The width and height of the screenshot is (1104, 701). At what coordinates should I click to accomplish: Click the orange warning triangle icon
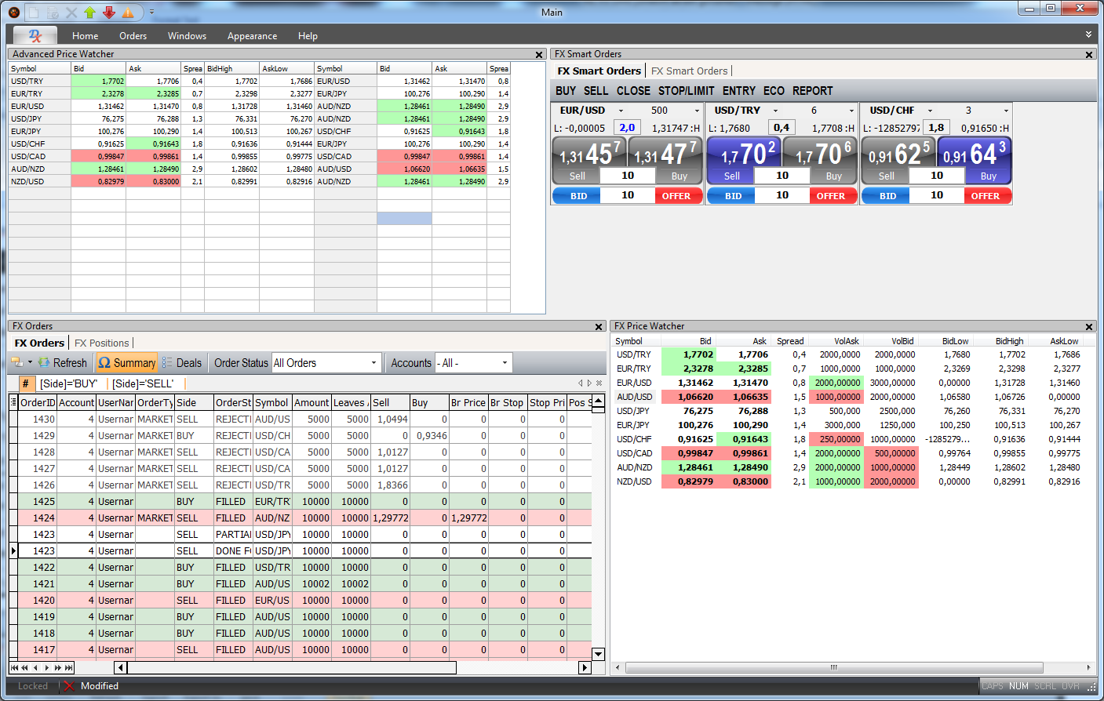(127, 12)
